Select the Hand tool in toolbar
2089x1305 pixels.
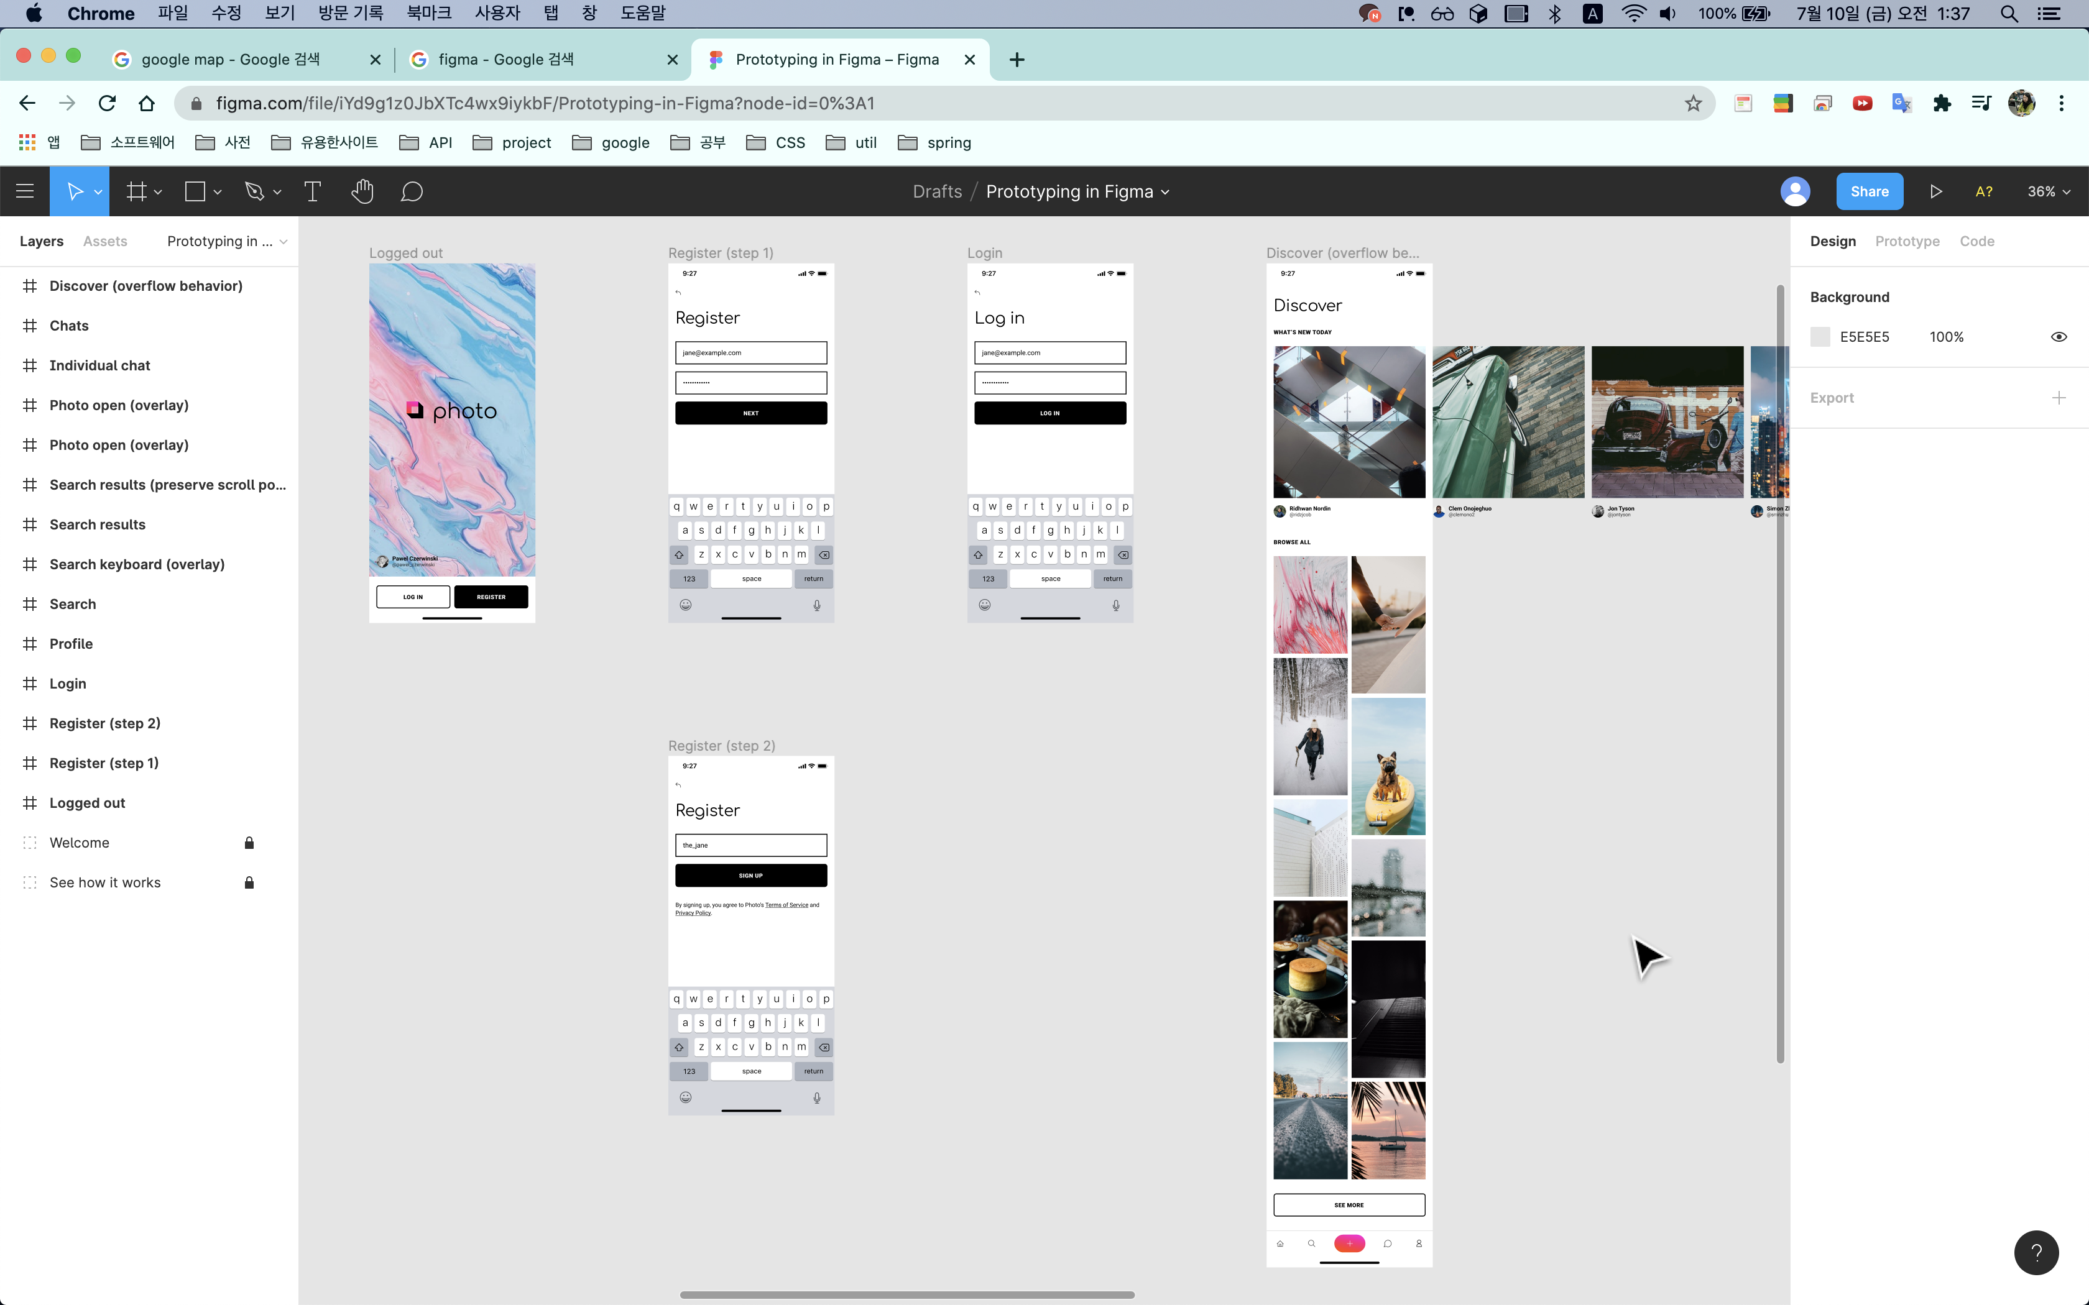[362, 191]
